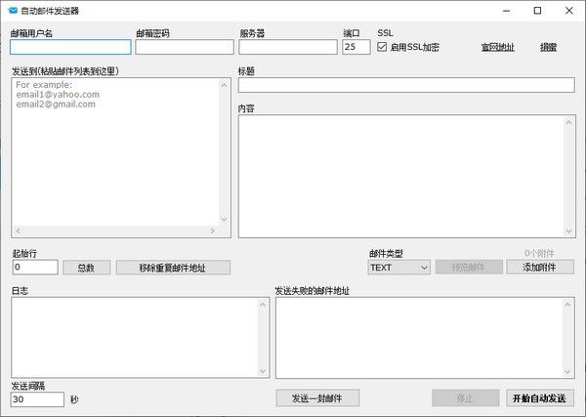Click the 起始行 field showing 0
This screenshot has height=417, width=586.
click(35, 268)
